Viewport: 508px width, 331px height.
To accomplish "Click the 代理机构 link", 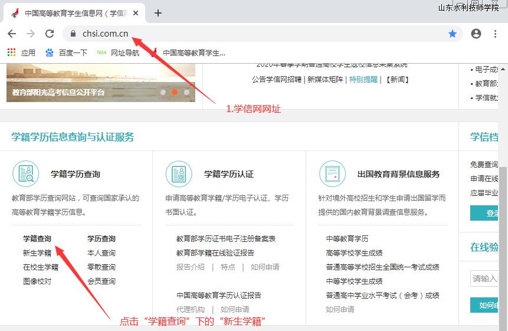I will point(191,310).
